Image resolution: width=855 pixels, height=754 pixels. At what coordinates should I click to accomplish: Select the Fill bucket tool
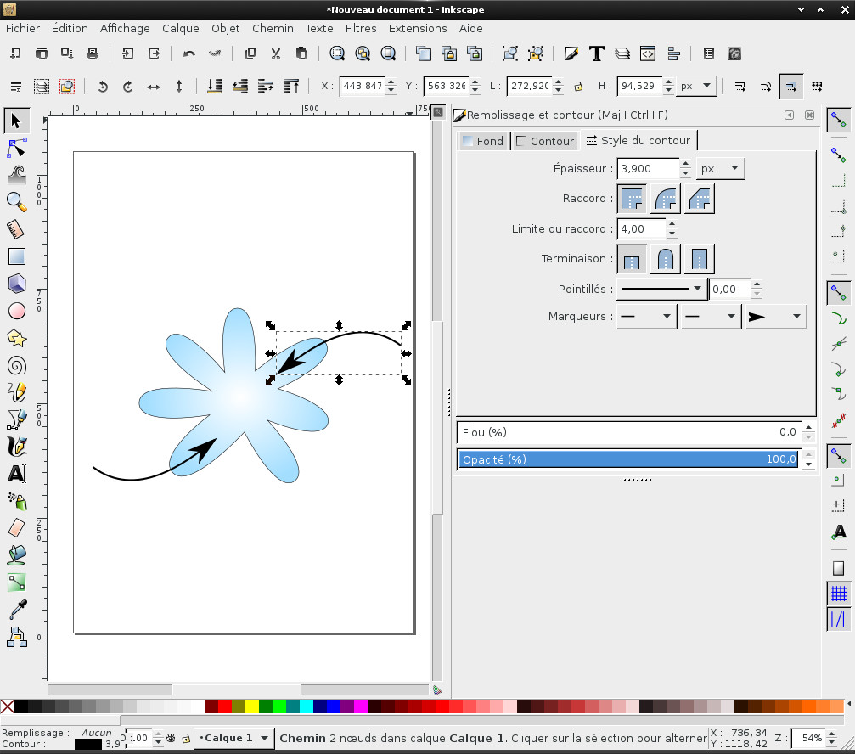click(x=16, y=555)
